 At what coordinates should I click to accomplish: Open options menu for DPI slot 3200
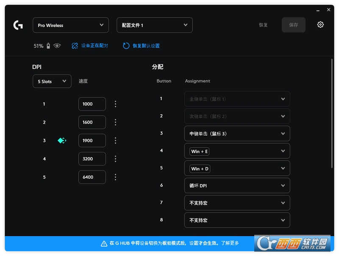click(115, 159)
